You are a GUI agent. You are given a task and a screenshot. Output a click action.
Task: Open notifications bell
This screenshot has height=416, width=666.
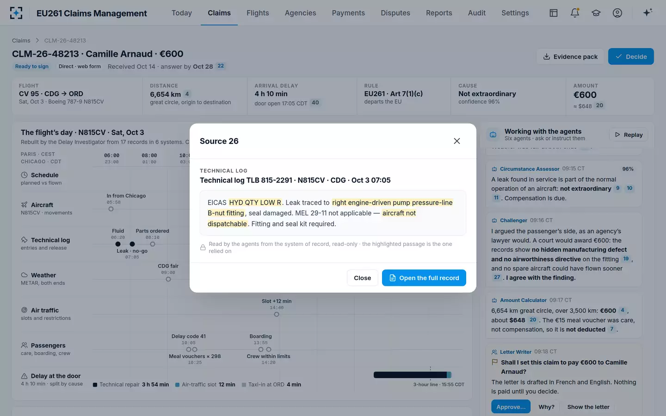tap(575, 13)
